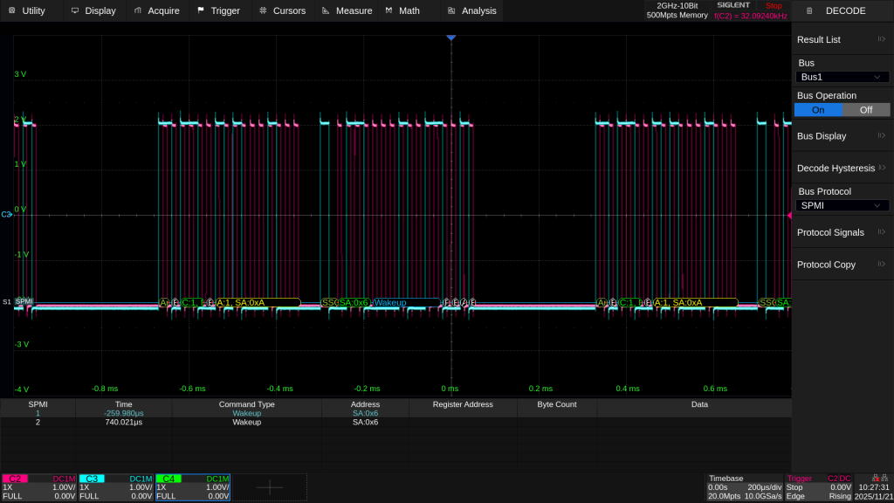Click the Trigger flag icon
Viewport: 894px width, 503px height.
[202, 10]
